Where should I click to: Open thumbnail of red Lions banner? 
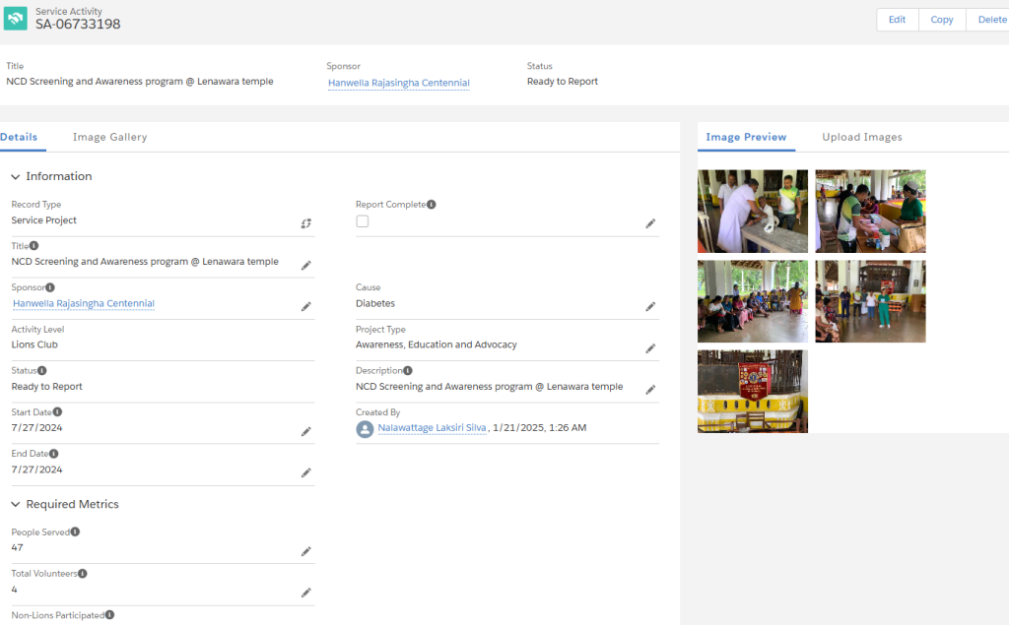pyautogui.click(x=752, y=391)
